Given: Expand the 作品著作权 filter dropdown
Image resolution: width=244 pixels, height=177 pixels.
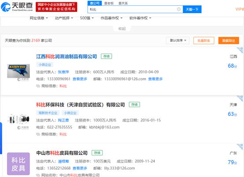Looking at the screenshot, I should 111,18.
